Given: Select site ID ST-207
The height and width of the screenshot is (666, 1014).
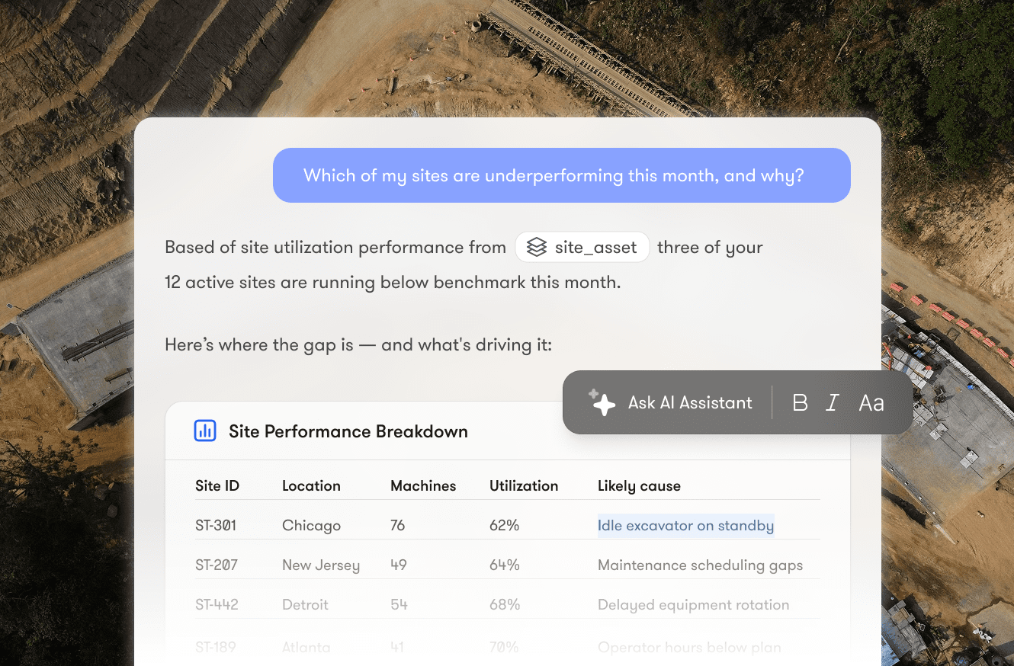Looking at the screenshot, I should 217,565.
